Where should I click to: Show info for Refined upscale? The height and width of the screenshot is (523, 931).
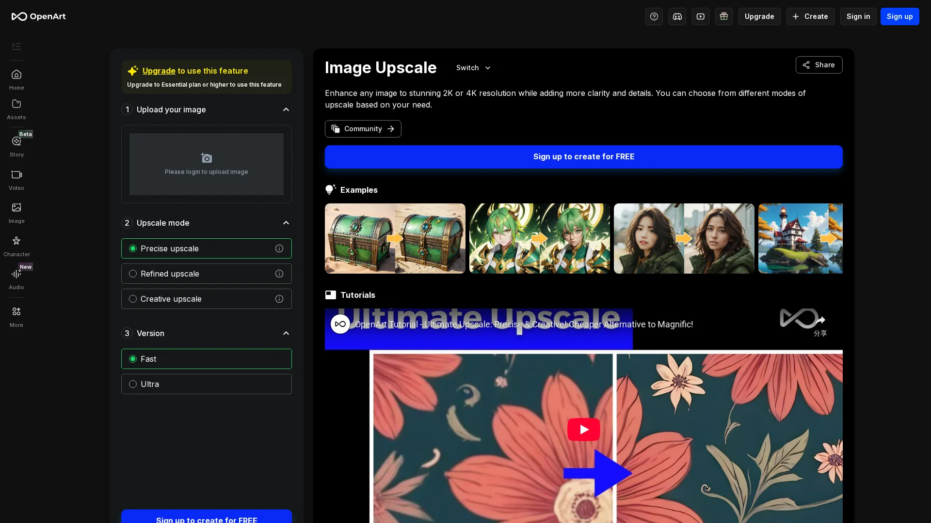pos(279,274)
